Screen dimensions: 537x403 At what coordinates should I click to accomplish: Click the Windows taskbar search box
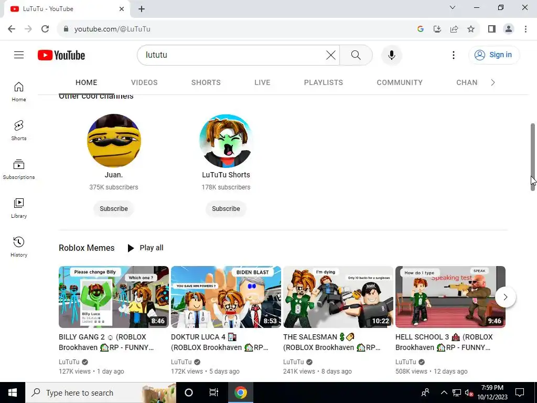coord(101,393)
